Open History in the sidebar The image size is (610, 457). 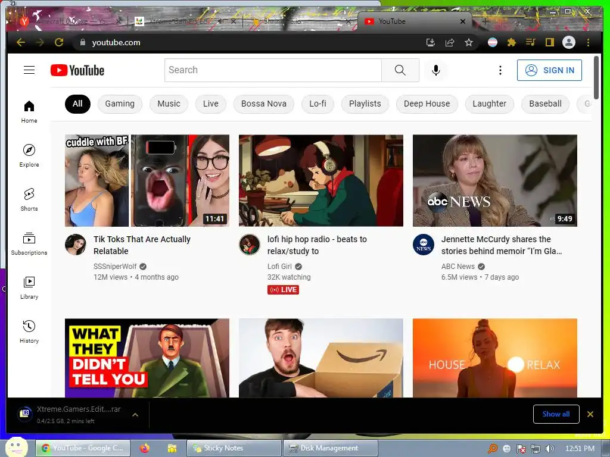click(29, 331)
